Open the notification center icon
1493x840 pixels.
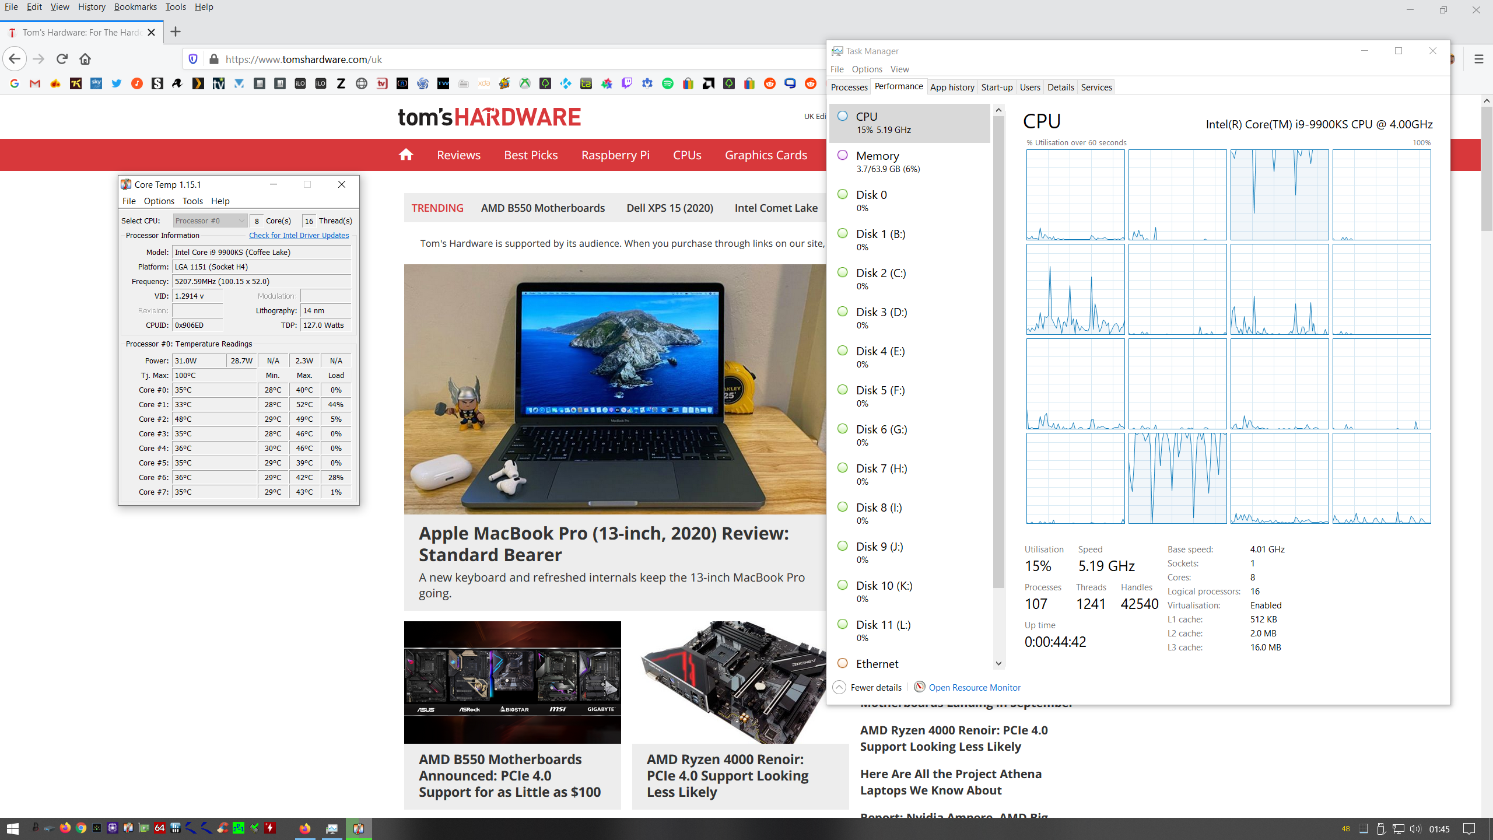click(1469, 829)
